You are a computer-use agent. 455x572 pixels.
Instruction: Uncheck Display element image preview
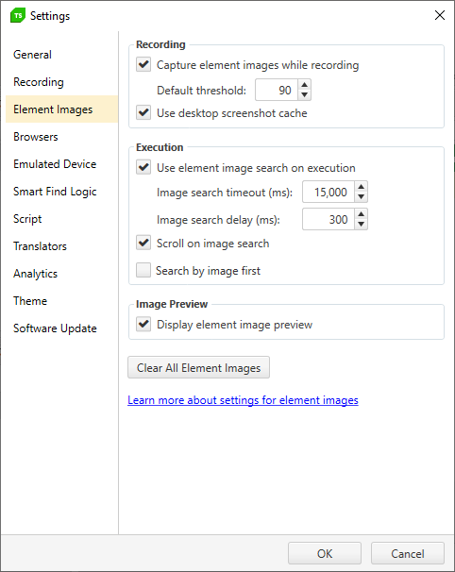click(x=143, y=324)
